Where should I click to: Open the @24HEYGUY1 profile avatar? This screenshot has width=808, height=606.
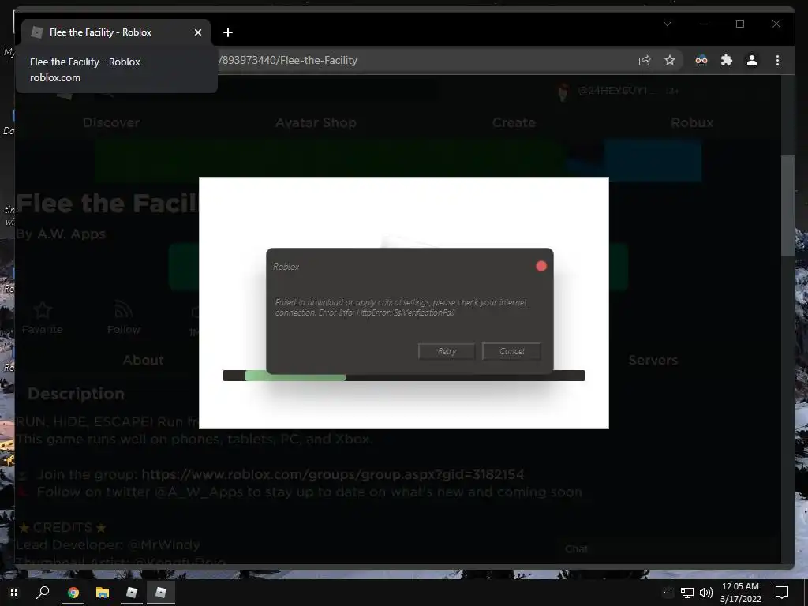pos(563,92)
